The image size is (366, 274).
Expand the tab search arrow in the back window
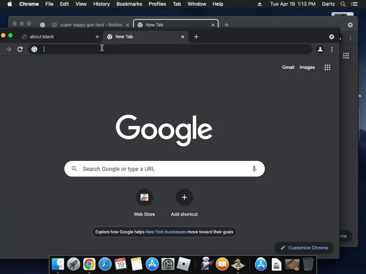pyautogui.click(x=350, y=25)
